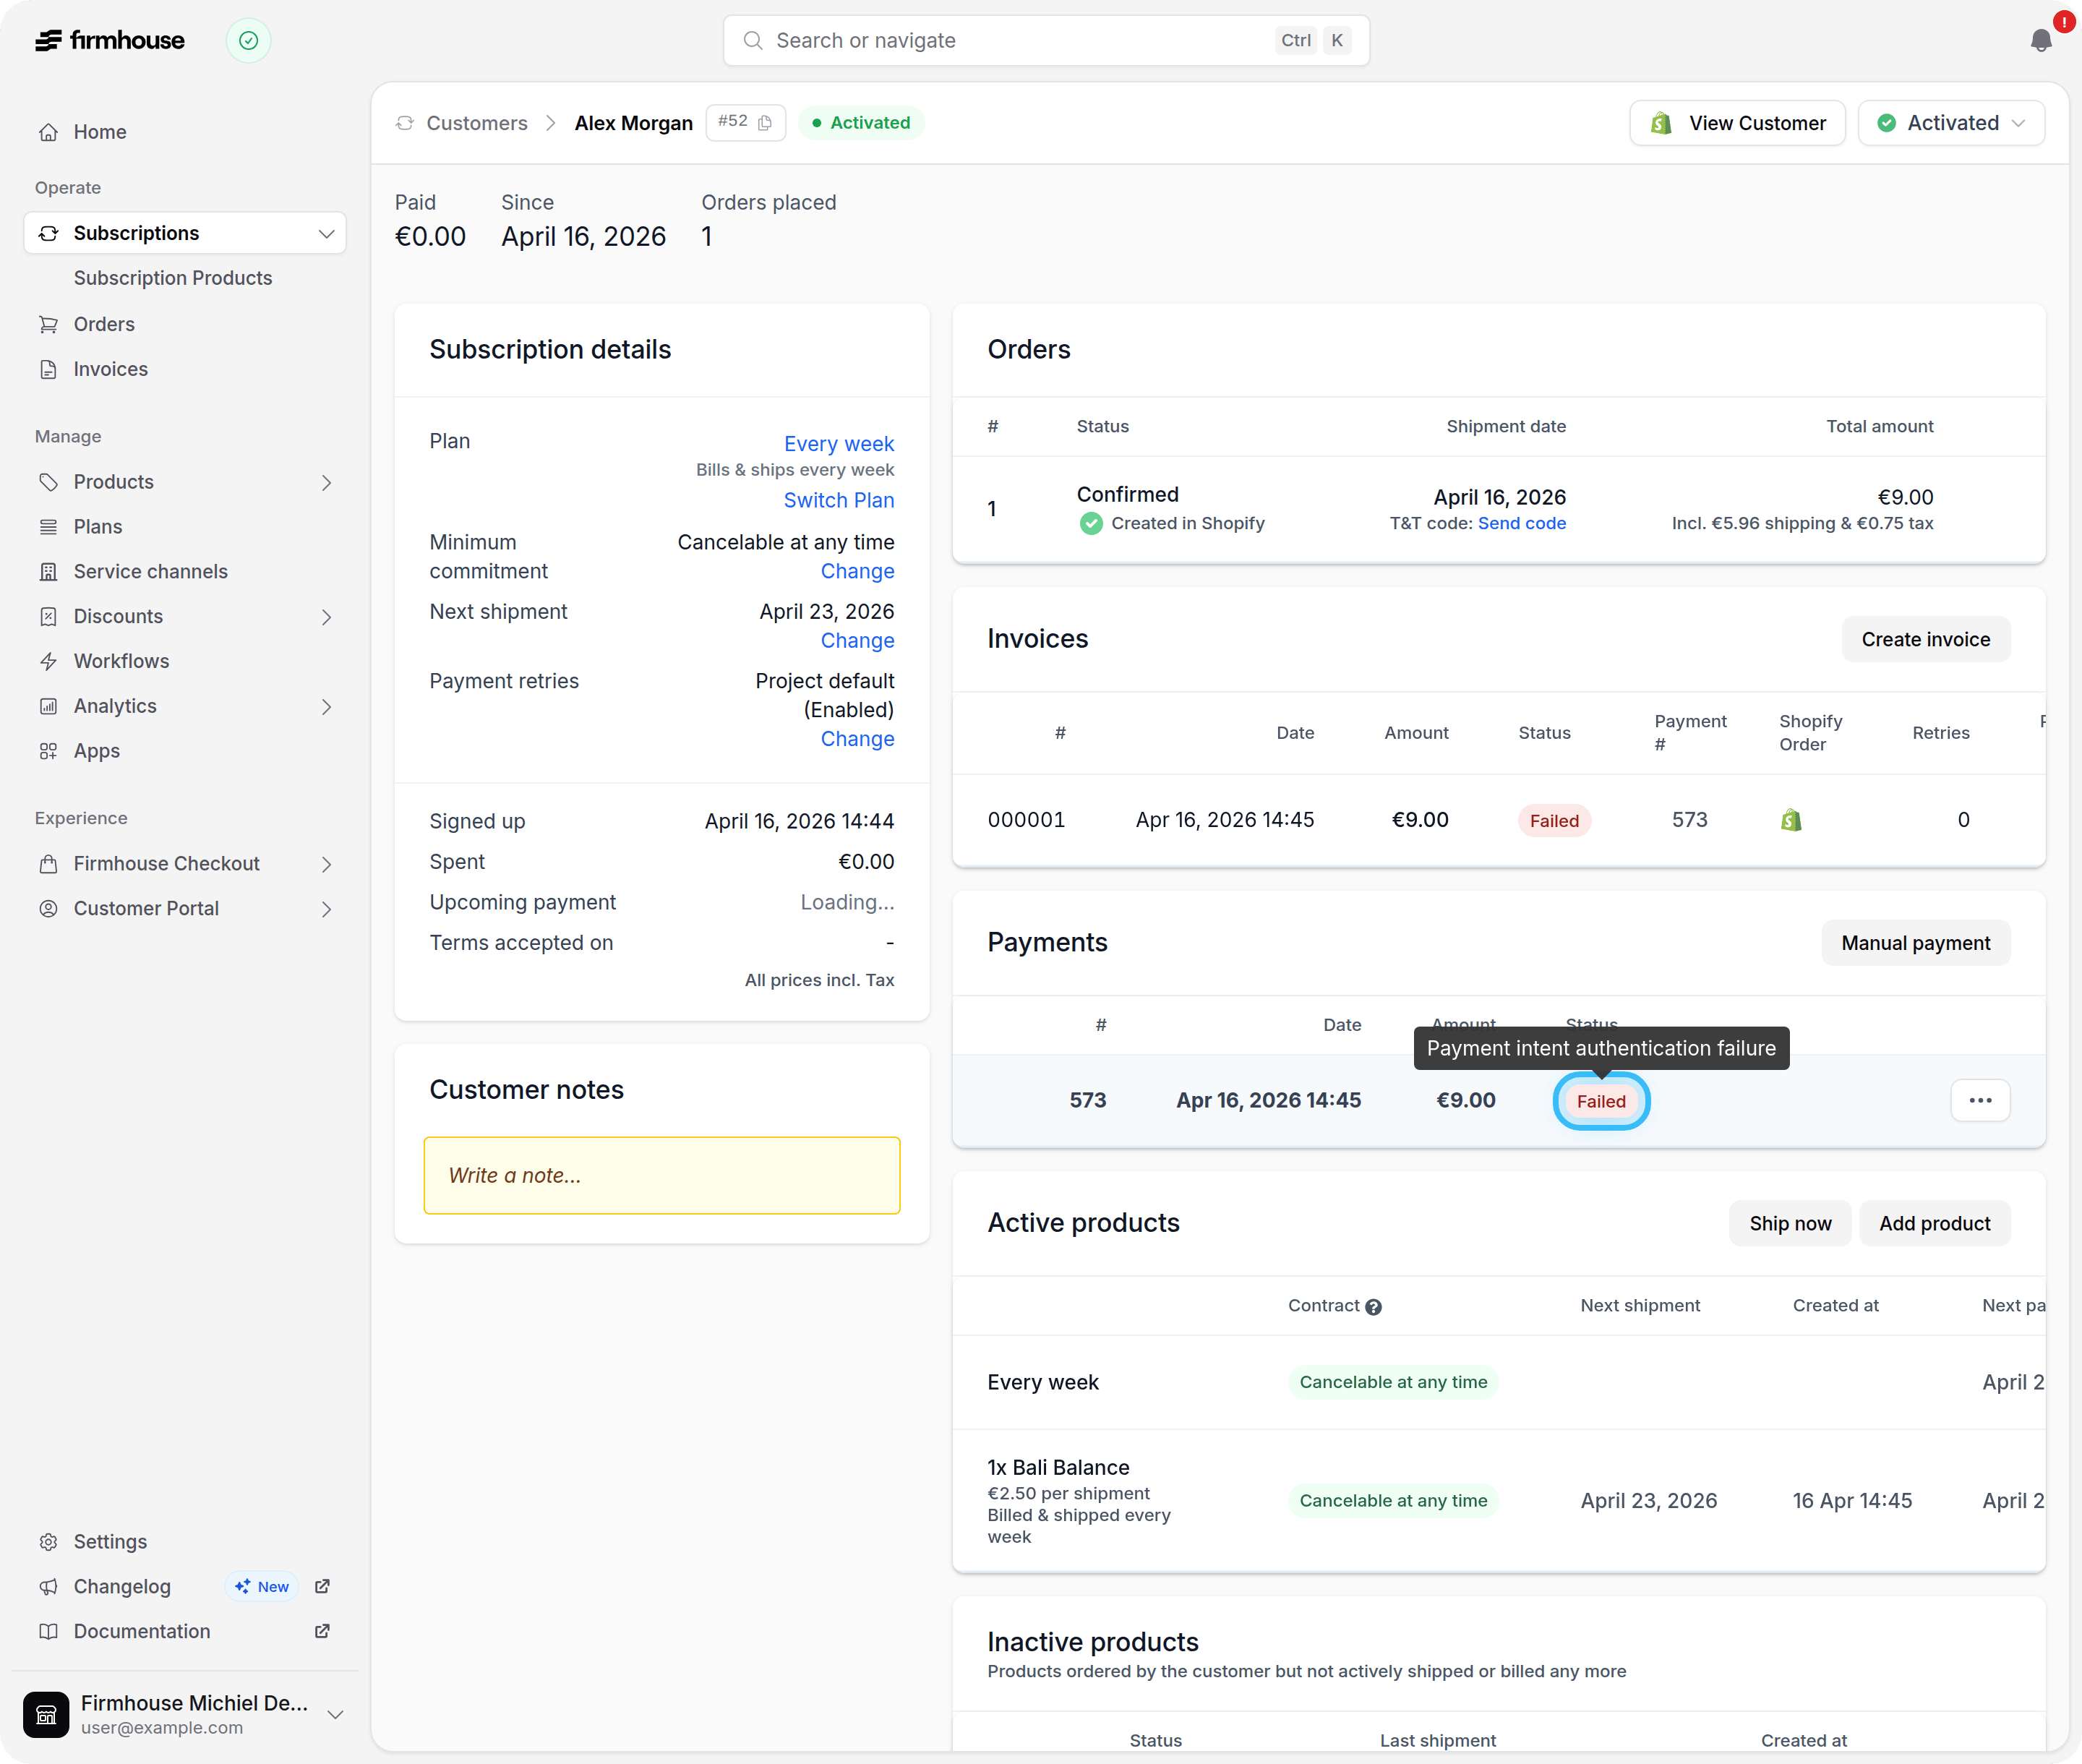The width and height of the screenshot is (2082, 1764).
Task: Click Add product button
Action: (x=1935, y=1224)
